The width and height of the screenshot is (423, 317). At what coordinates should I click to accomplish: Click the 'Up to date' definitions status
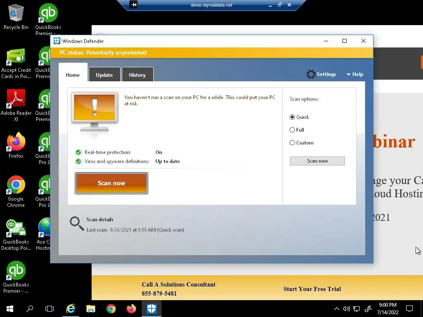click(x=168, y=161)
